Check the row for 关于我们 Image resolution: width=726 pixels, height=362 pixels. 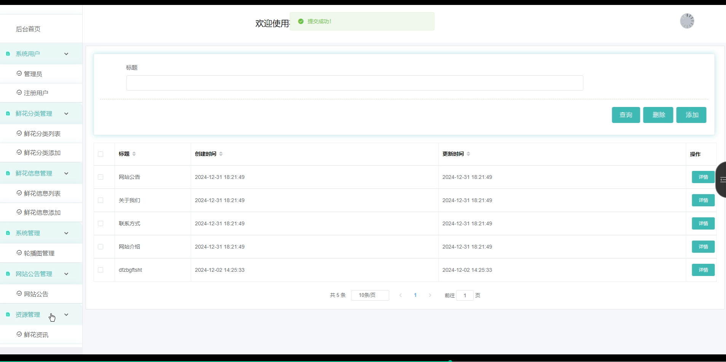point(101,200)
